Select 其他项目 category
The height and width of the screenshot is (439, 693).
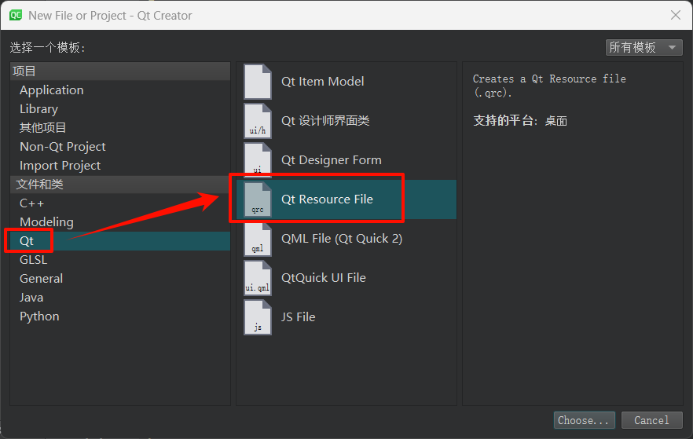pyautogui.click(x=43, y=128)
